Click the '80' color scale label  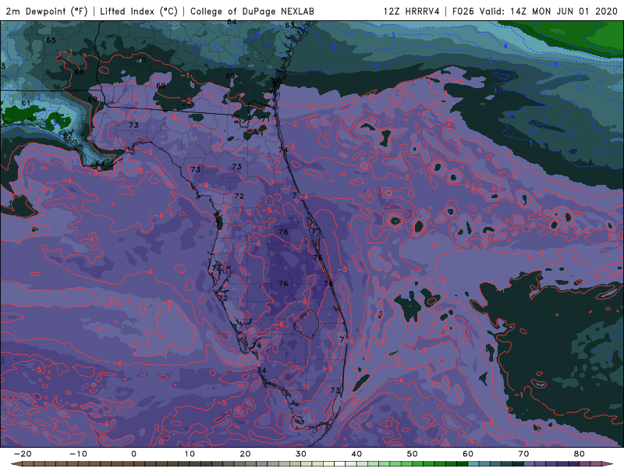[580, 454]
